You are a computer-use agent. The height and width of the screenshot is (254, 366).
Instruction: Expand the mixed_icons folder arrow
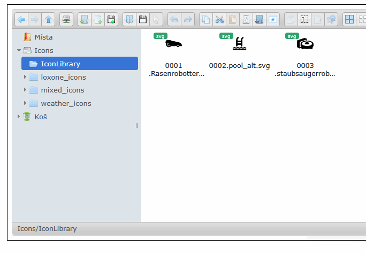25,90
